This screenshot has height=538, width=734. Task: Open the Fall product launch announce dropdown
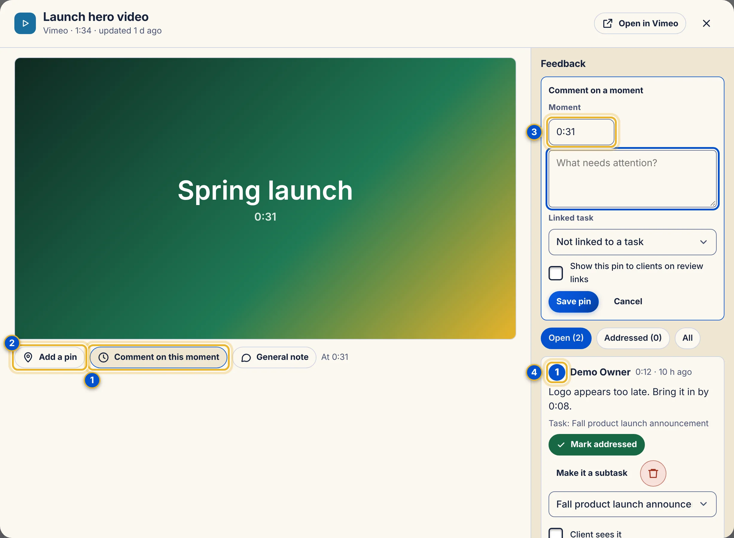632,504
